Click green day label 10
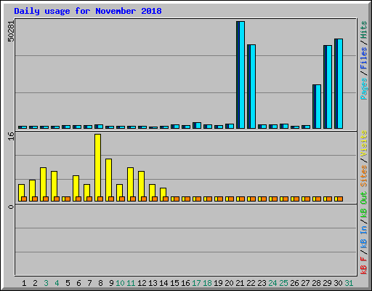The image size is (372, 291). (120, 283)
